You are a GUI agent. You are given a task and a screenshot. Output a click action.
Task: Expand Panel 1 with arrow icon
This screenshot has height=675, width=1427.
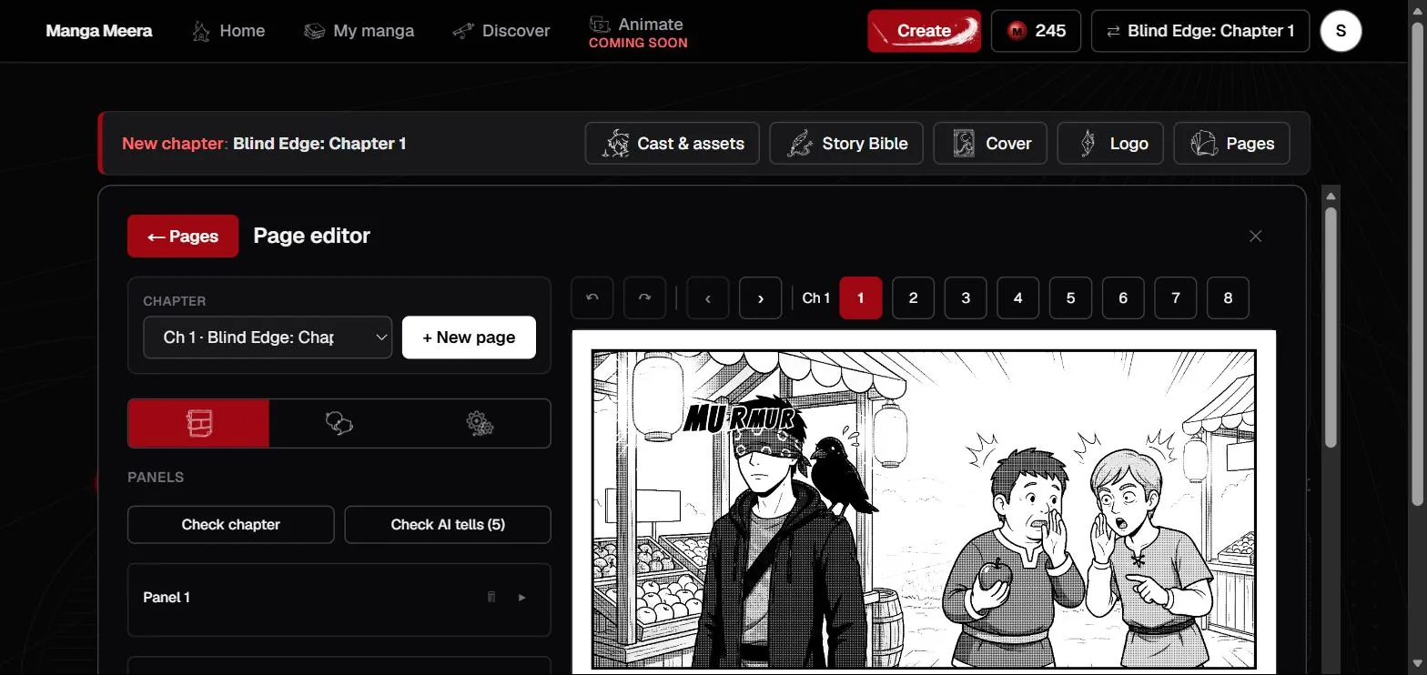pos(522,598)
